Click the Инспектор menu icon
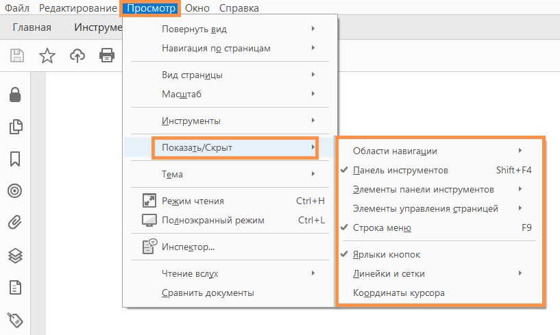This screenshot has height=335, width=560. coord(149,247)
